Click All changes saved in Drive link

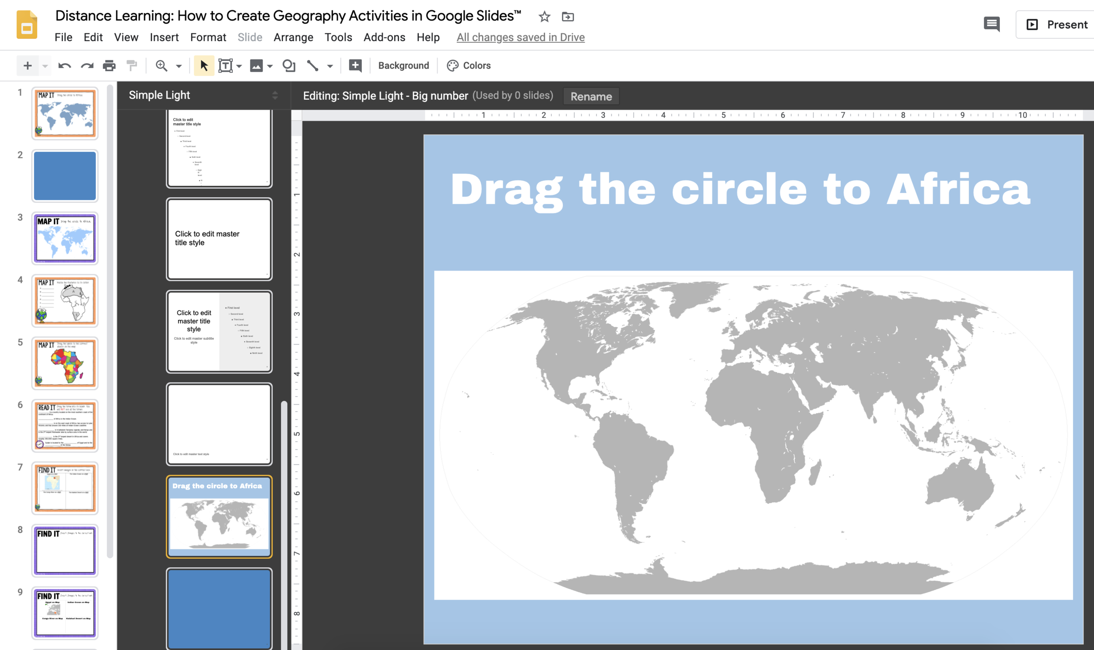(520, 37)
